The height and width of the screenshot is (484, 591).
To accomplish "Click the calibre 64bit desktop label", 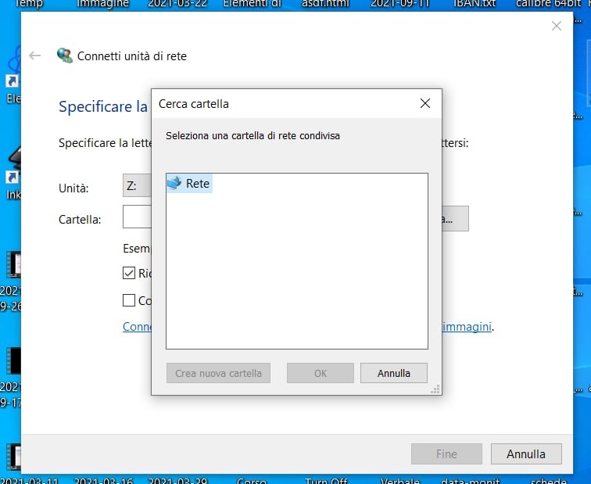I will coord(549,4).
